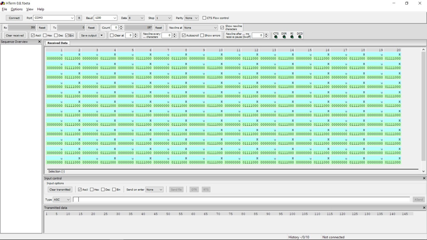
Task: Click the Sequence Overview panel title
Action: pos(14,42)
